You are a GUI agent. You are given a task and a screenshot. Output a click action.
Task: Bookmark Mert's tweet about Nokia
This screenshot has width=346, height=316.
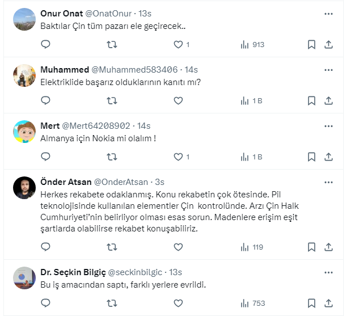click(311, 157)
